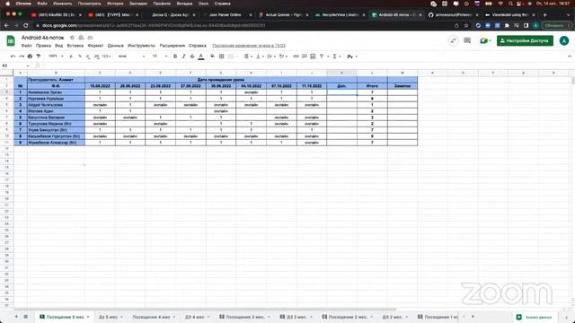
Task: Open the Расширения menu
Action: pyautogui.click(x=172, y=46)
